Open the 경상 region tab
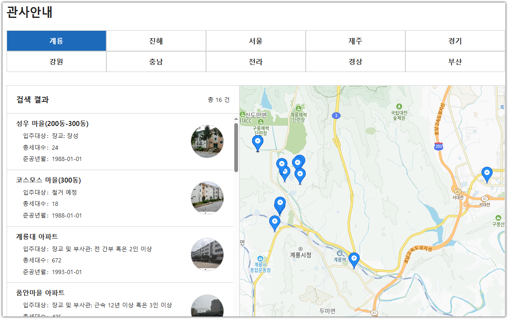 (x=356, y=62)
